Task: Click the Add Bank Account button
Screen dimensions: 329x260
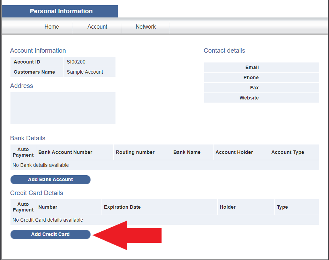Action: click(51, 180)
